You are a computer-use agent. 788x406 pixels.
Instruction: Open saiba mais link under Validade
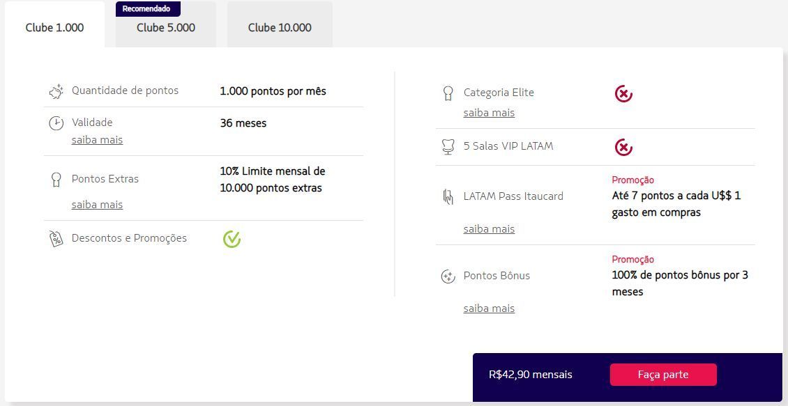pyautogui.click(x=97, y=140)
